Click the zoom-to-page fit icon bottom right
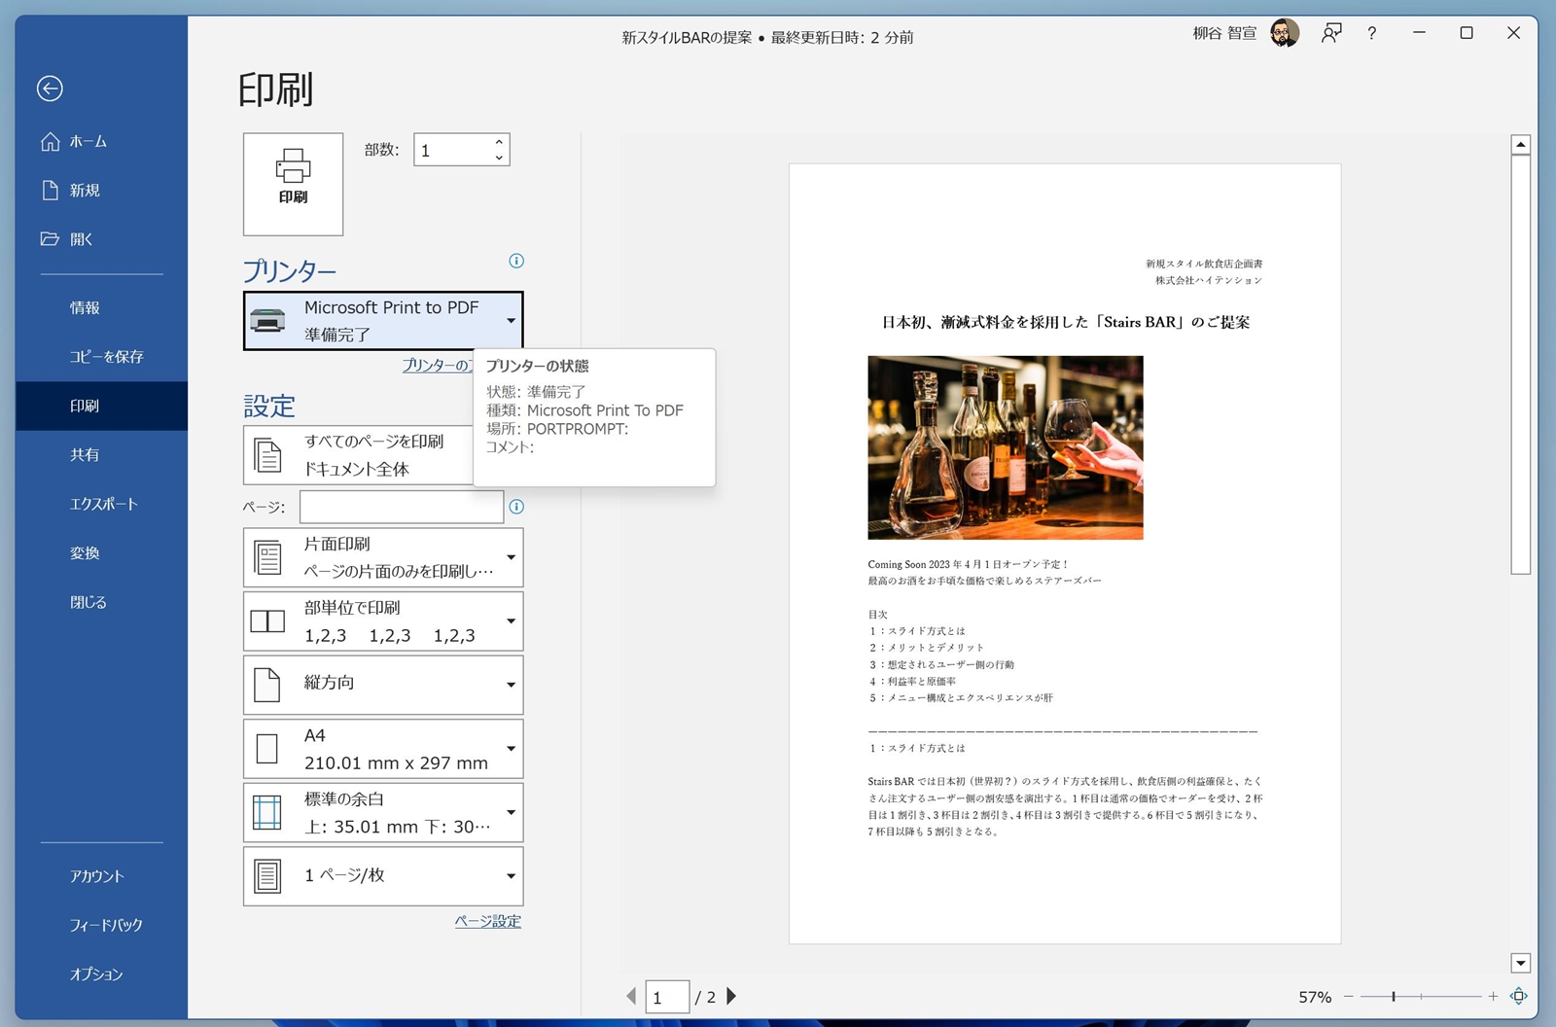This screenshot has width=1556, height=1027. [1519, 996]
